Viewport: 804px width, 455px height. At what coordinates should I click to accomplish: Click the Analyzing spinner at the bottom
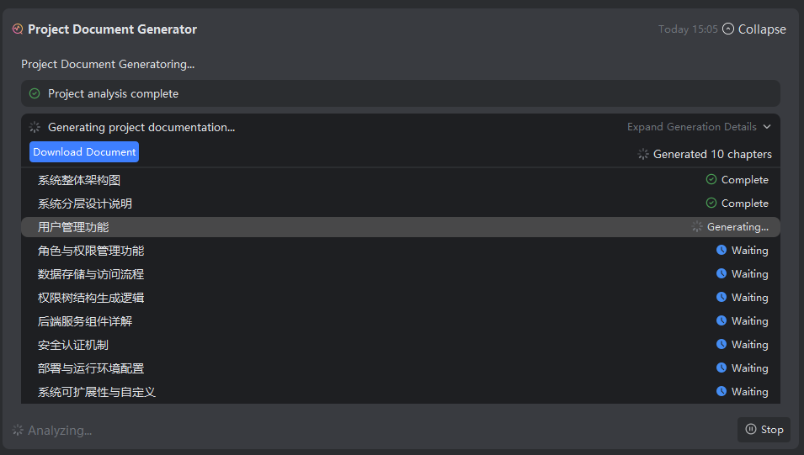point(18,430)
